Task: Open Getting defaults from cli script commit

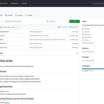Action: point(39,36)
